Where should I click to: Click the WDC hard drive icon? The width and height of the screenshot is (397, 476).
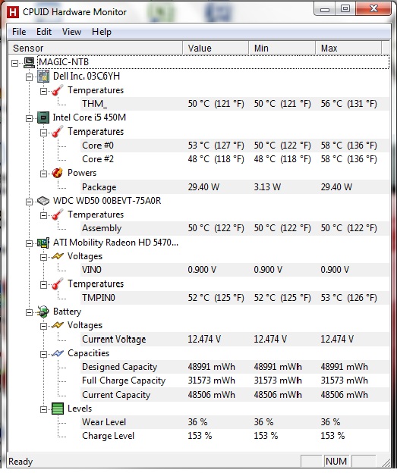[x=43, y=201]
